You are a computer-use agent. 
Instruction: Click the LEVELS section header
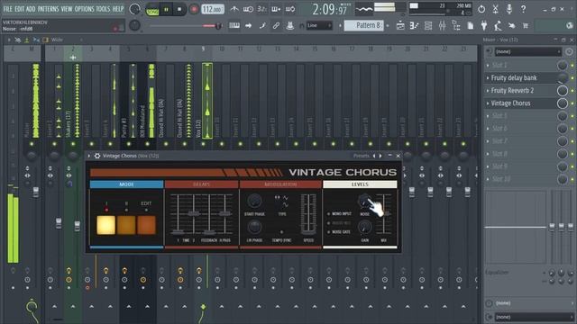[360, 184]
